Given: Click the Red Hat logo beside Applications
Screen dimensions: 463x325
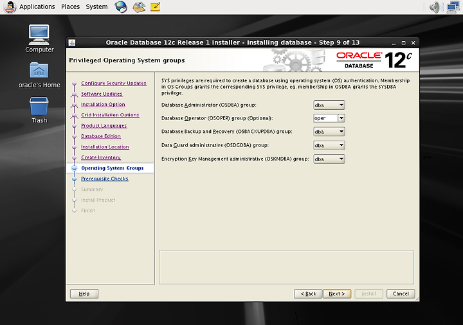Looking at the screenshot, I should pos(10,7).
